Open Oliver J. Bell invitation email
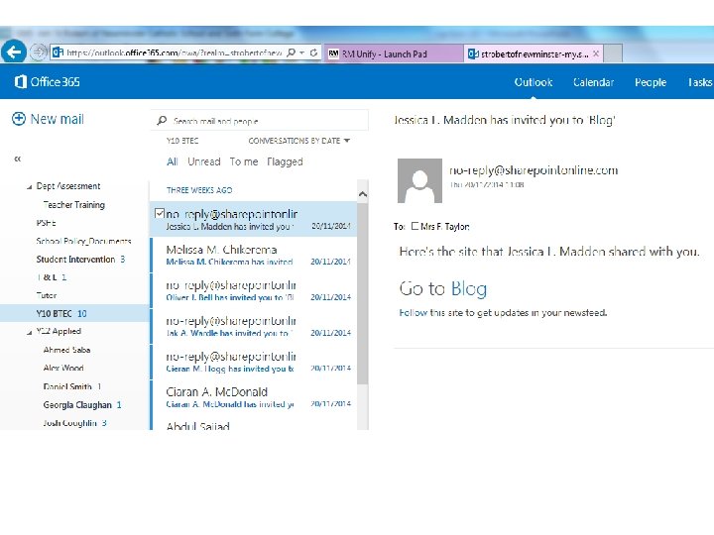Image resolution: width=714 pixels, height=535 pixels. click(x=255, y=290)
